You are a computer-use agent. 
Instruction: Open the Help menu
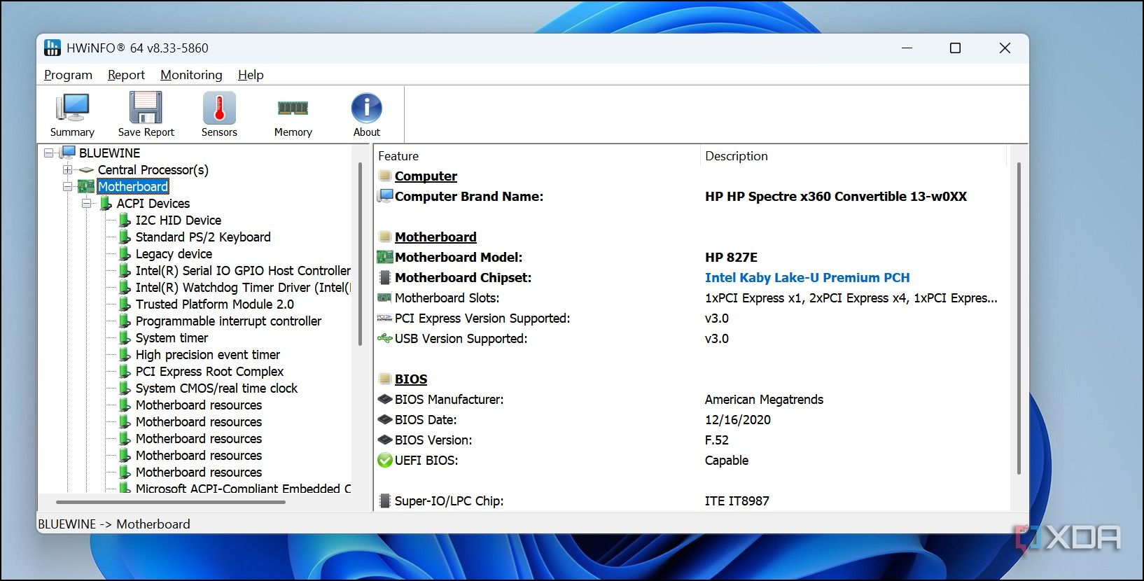pos(251,75)
